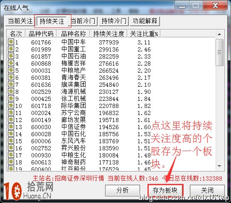The height and width of the screenshot is (203, 231).
Task: Click the dollar icon beside 601989 中国重工
Action: pyautogui.click(x=11, y=49)
